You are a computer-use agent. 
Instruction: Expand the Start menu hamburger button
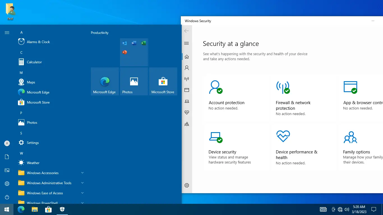[x=7, y=32]
